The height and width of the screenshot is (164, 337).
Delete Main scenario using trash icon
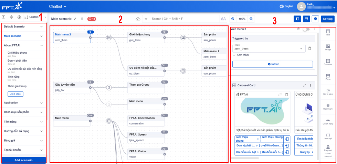pos(82,19)
